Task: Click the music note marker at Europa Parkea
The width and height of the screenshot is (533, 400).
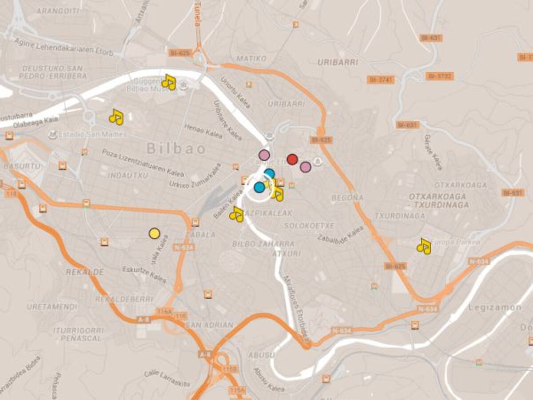Action: pyautogui.click(x=424, y=246)
